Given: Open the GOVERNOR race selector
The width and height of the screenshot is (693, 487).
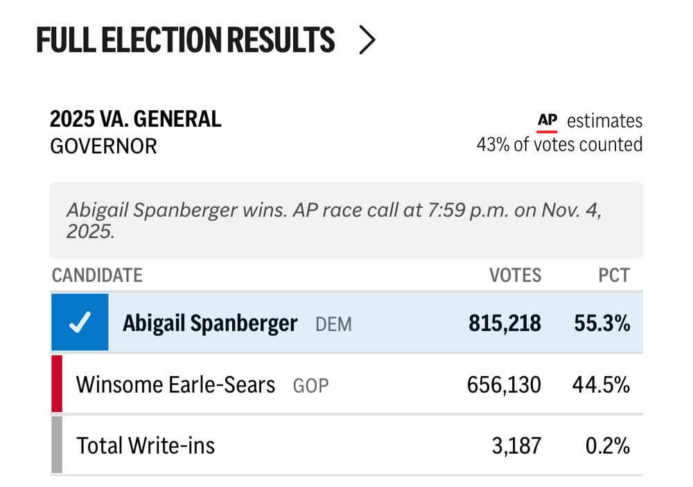Looking at the screenshot, I should point(104,146).
